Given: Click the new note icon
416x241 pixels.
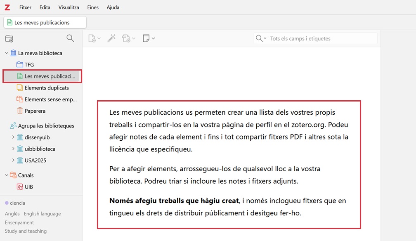Looking at the screenshot, I should [x=146, y=38].
